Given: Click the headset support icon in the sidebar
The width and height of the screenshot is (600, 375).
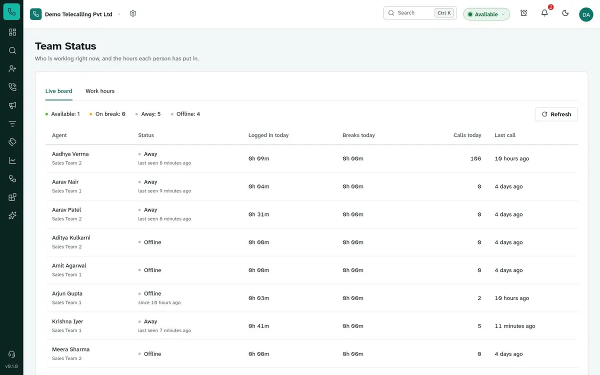Looking at the screenshot, I should click(12, 354).
